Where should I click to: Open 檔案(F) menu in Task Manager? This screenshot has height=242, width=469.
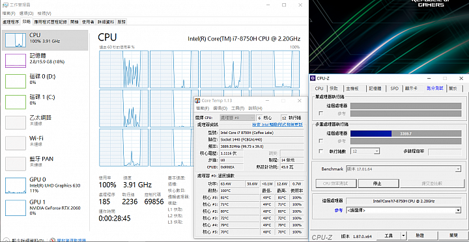(8, 14)
